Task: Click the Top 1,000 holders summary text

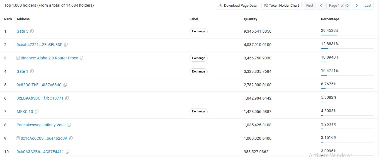Action: click(x=49, y=5)
